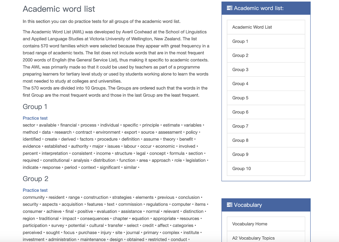The width and height of the screenshot is (339, 242).
Task: Click the list icon beside Vocabulary header
Action: (x=229, y=205)
